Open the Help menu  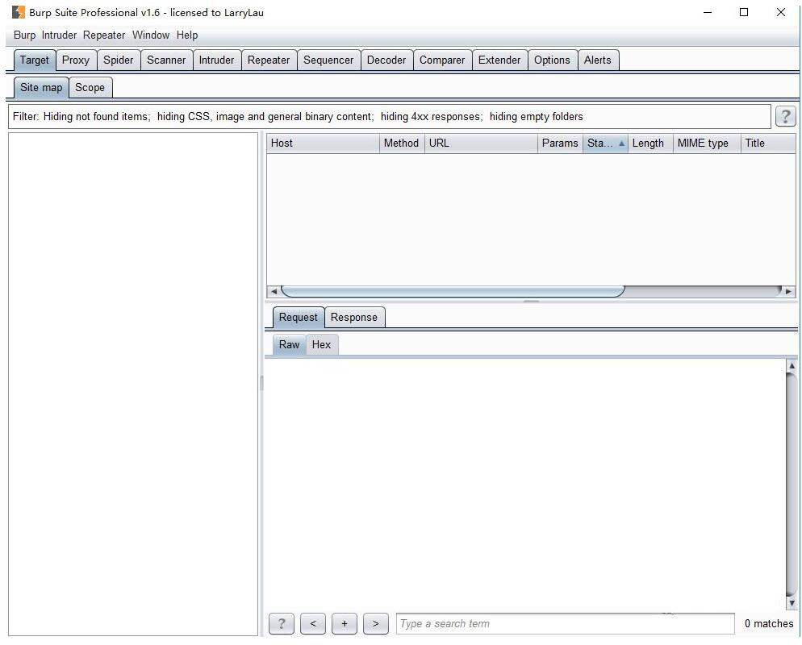[187, 35]
